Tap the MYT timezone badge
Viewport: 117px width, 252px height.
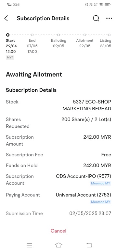(x=10, y=57)
